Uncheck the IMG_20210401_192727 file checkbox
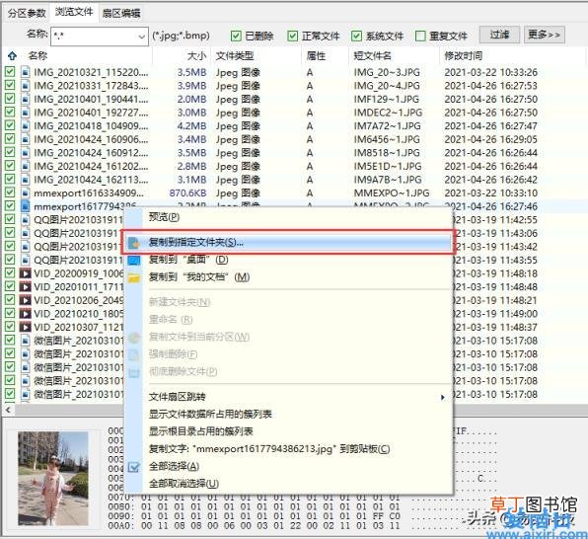 [10, 113]
